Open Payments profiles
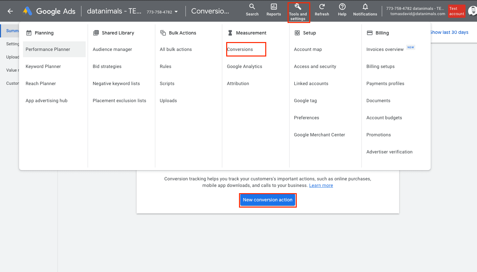Image resolution: width=477 pixels, height=272 pixels. point(385,83)
